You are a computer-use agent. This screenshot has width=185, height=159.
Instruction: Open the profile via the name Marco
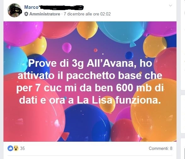31,7
